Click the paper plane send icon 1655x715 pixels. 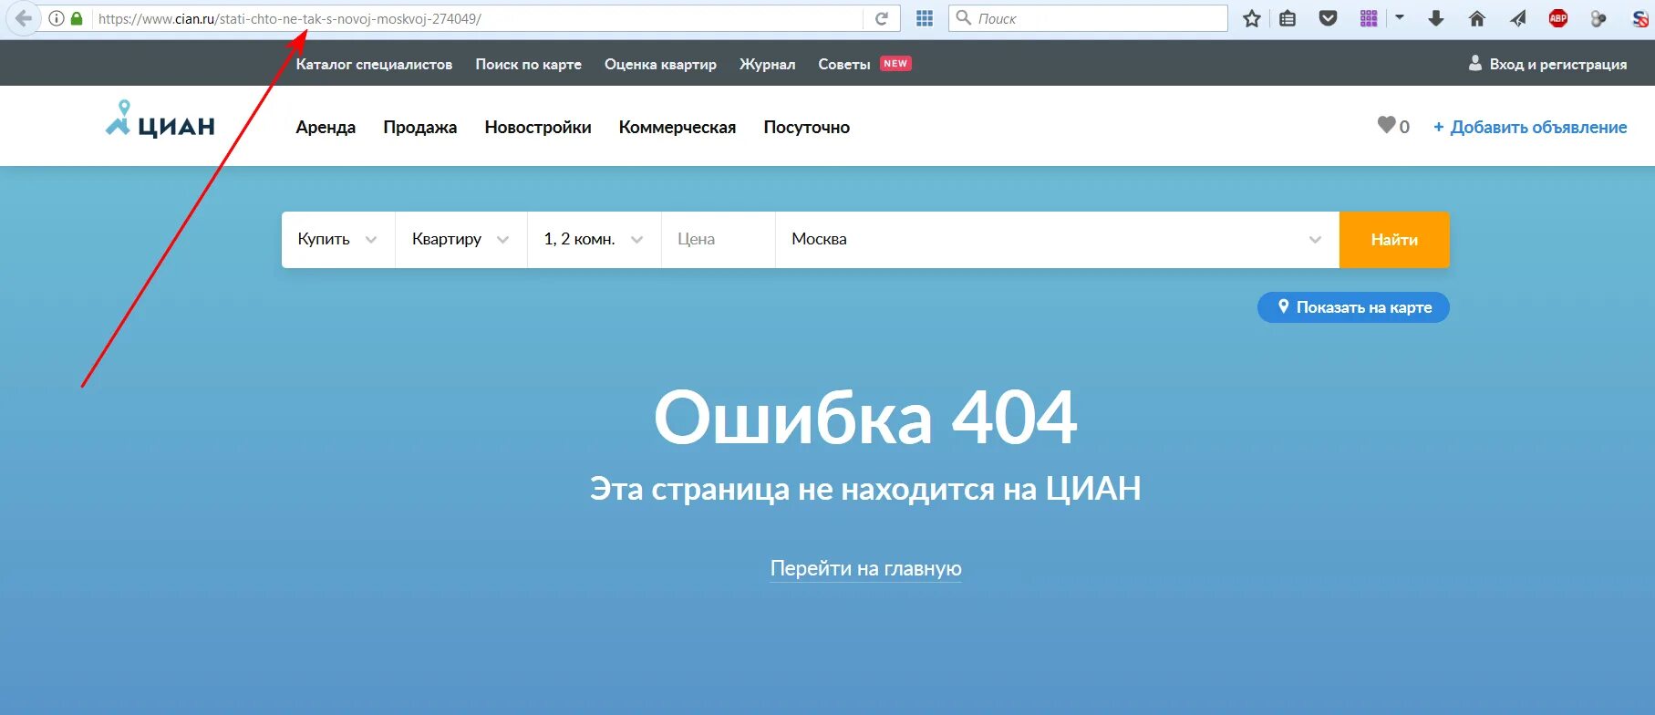coord(1517,18)
